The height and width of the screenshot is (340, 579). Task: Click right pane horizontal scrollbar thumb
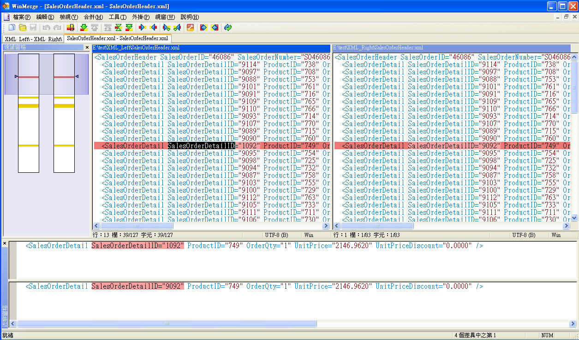[x=377, y=226]
